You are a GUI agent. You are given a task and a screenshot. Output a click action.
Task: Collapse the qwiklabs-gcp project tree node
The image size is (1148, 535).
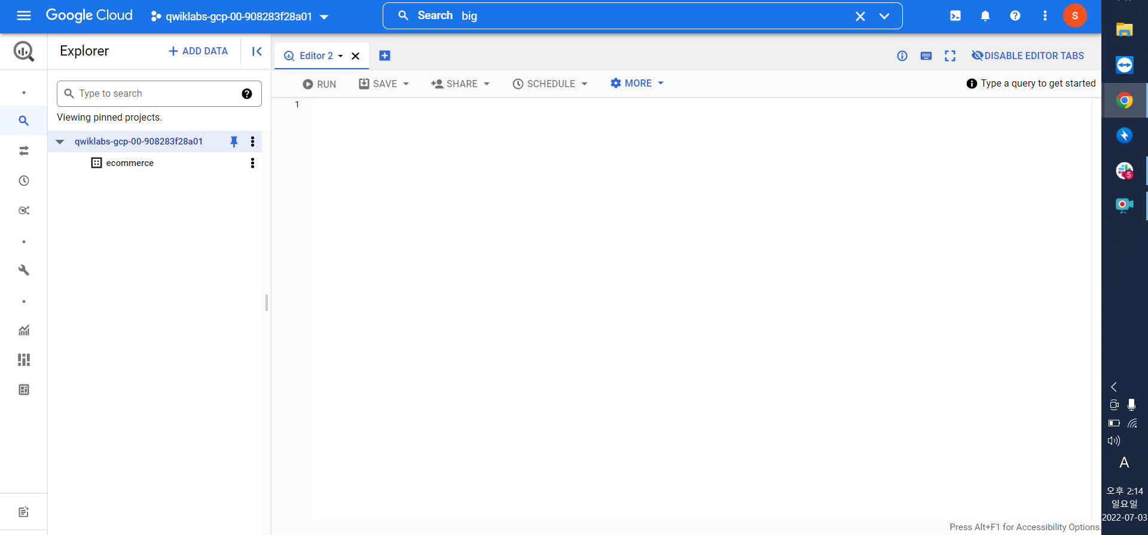pos(60,142)
